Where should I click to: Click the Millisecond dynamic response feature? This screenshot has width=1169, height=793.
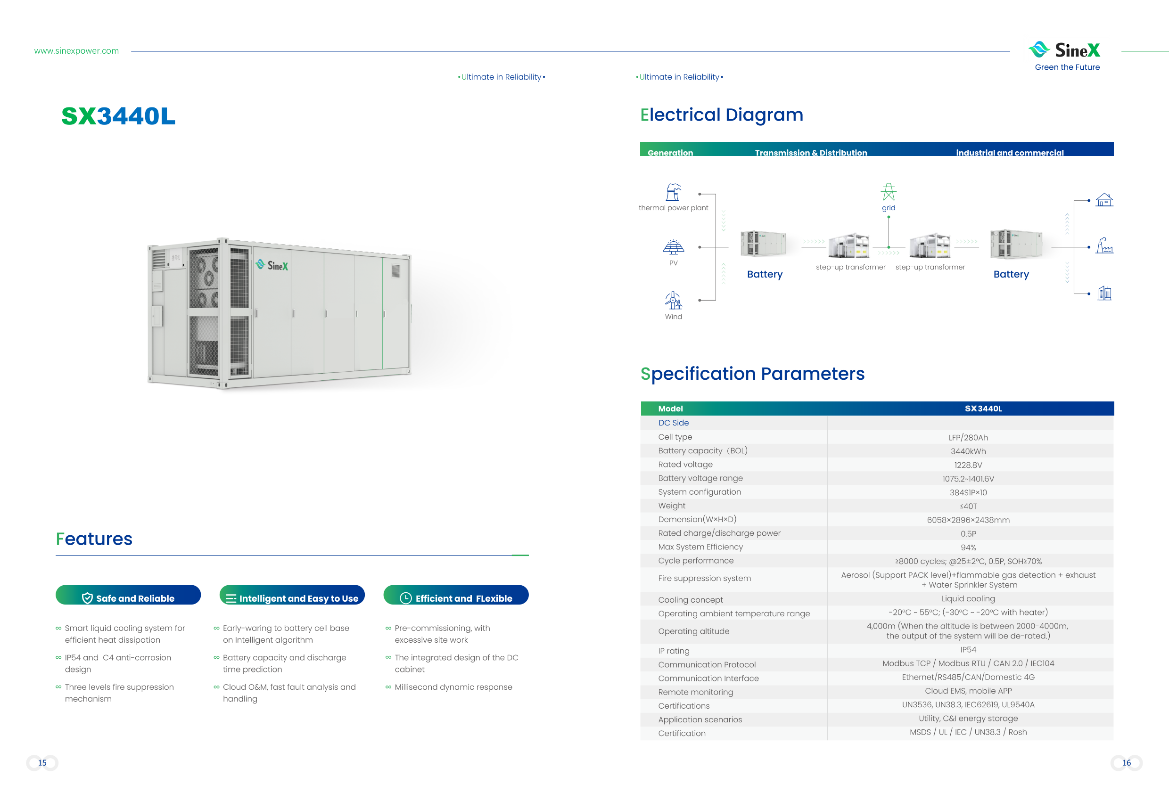453,687
